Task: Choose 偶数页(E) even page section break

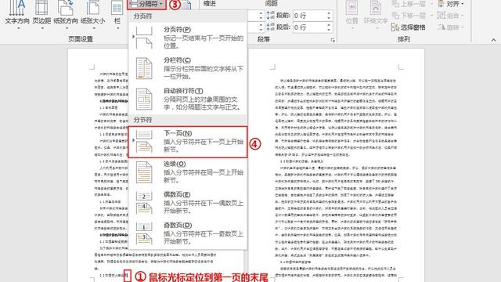Action: click(x=188, y=203)
